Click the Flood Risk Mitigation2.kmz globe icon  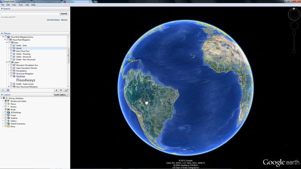point(8,37)
